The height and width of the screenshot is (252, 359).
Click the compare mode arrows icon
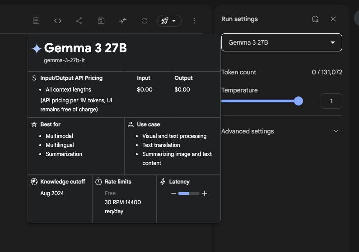pos(123,21)
